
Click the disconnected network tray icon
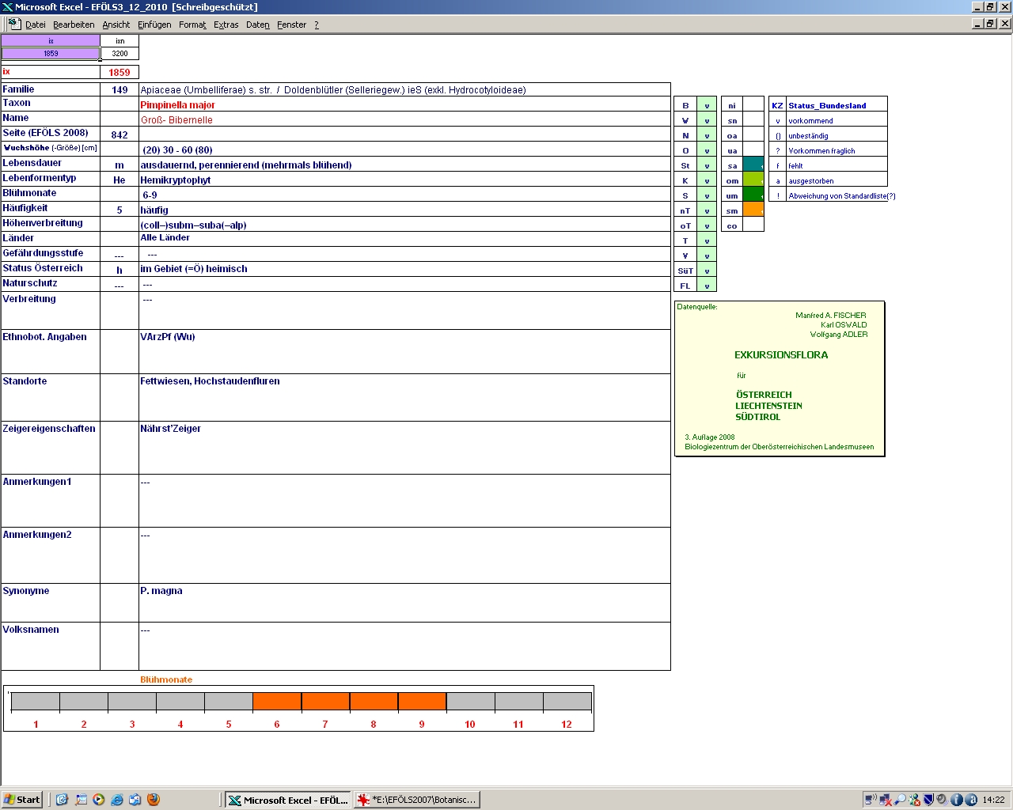[886, 800]
